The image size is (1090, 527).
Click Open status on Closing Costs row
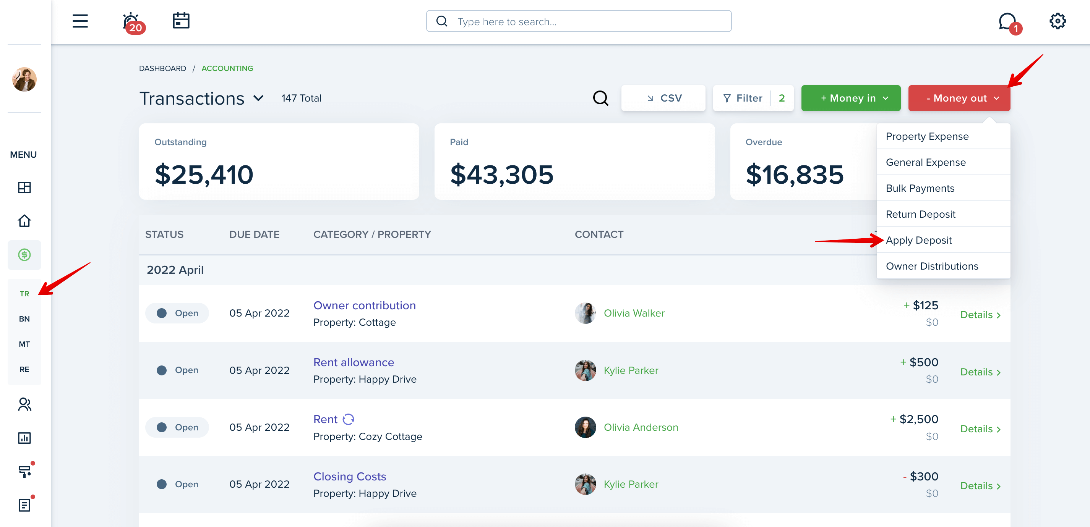click(x=177, y=484)
